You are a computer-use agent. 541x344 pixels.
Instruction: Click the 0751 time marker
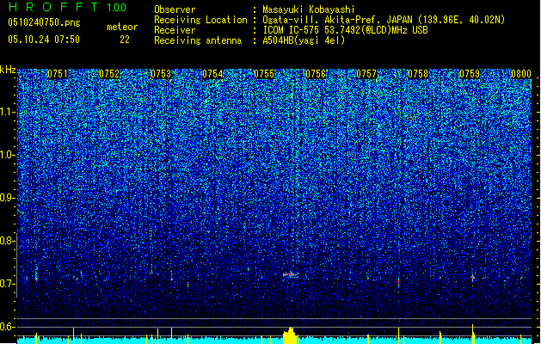point(58,74)
